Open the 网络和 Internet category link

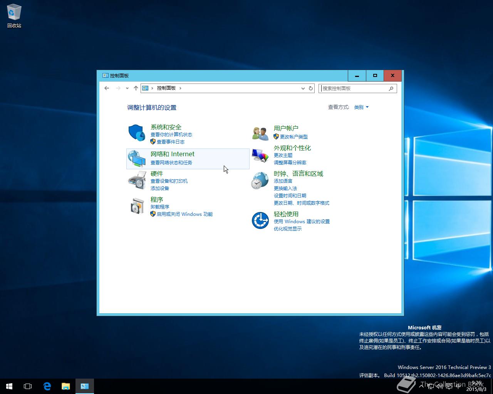tap(173, 154)
